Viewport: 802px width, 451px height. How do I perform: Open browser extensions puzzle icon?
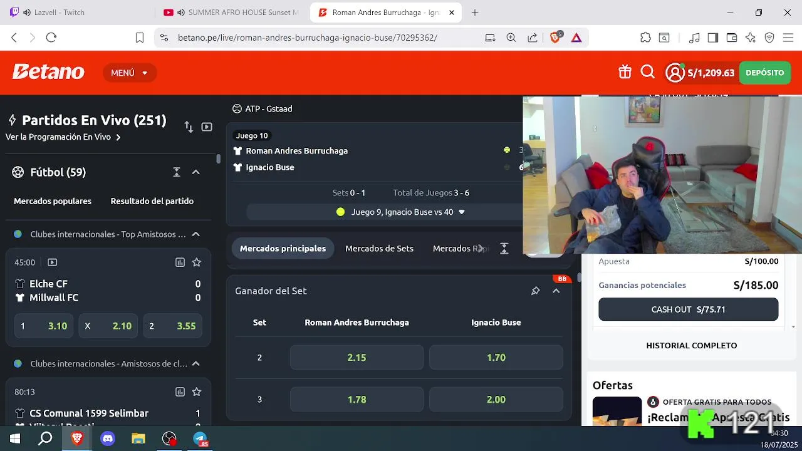[x=645, y=38]
